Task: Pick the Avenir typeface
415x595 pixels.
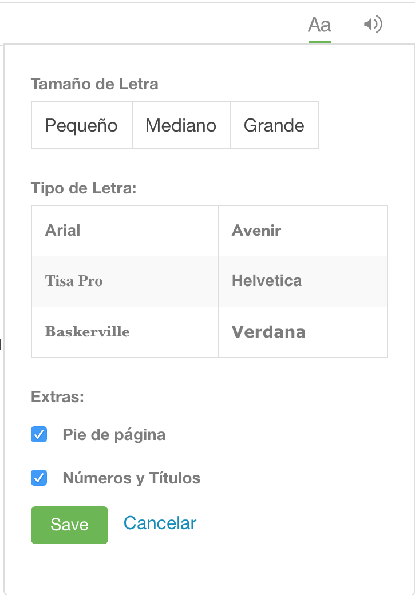Action: [303, 231]
